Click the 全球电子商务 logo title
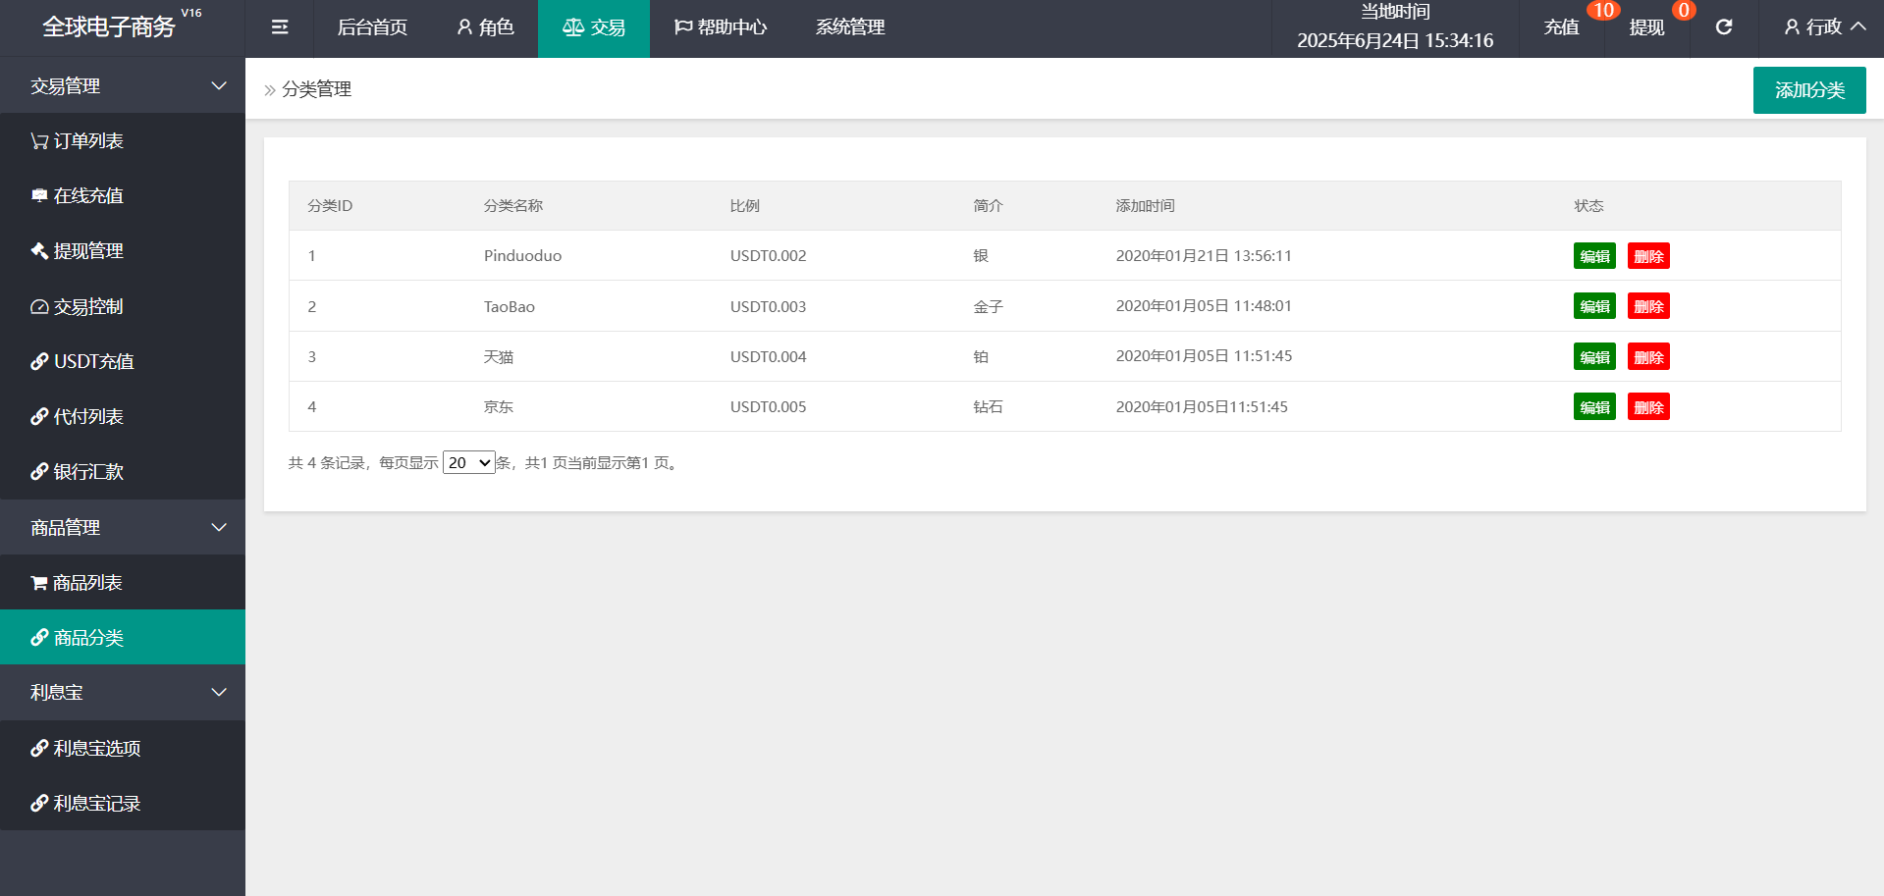 109,27
